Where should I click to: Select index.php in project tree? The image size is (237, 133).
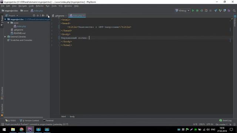[x=20, y=26]
